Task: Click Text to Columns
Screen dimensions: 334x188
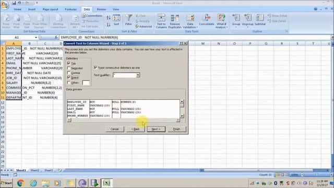Action: [x=161, y=21]
